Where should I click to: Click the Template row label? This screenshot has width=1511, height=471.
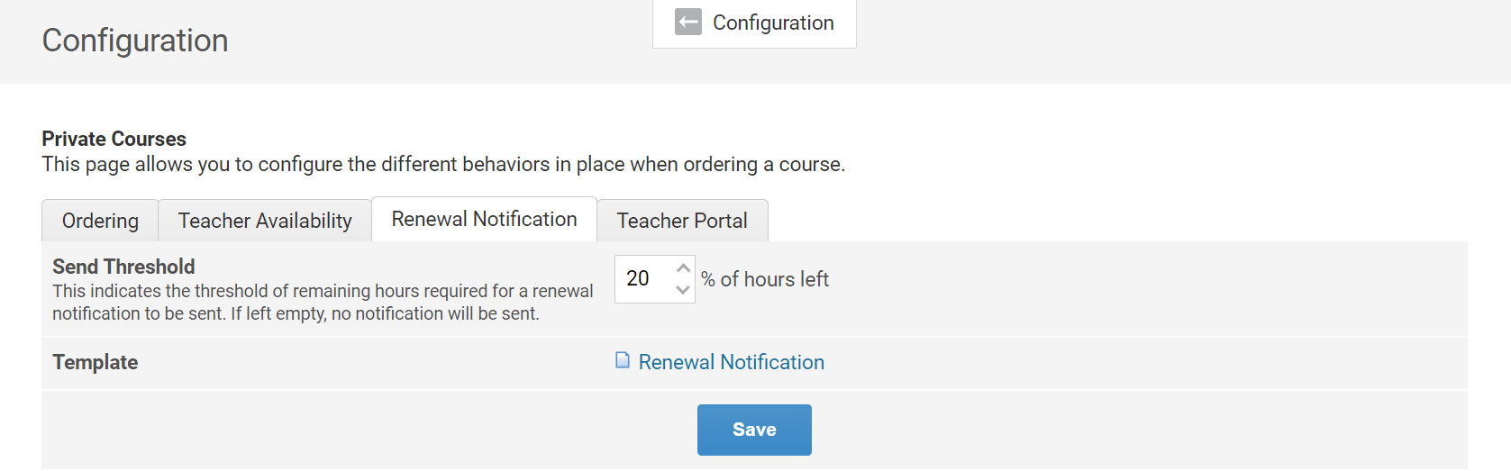(x=96, y=362)
